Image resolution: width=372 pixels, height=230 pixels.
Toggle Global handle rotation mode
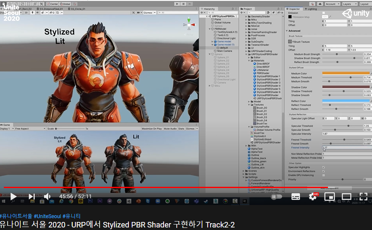[65, 4]
